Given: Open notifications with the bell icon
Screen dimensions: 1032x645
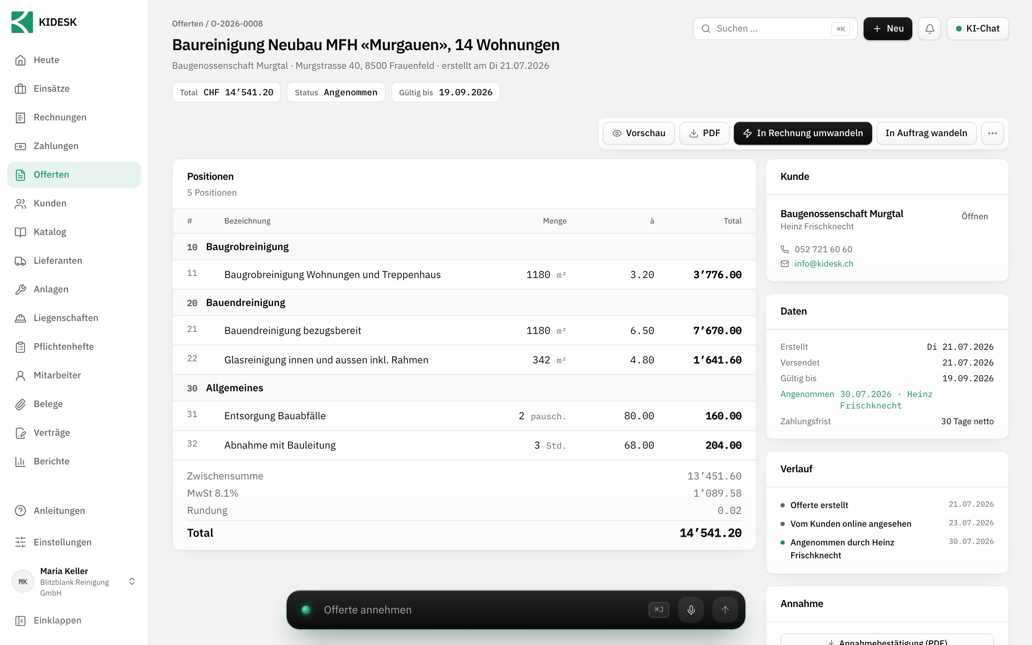Looking at the screenshot, I should pos(930,29).
